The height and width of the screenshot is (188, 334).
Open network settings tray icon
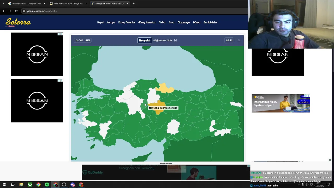(311, 185)
